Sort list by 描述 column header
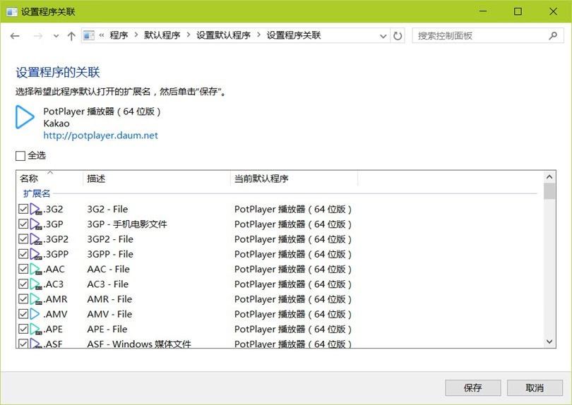Viewport: 572px width, 405px height. (96, 179)
